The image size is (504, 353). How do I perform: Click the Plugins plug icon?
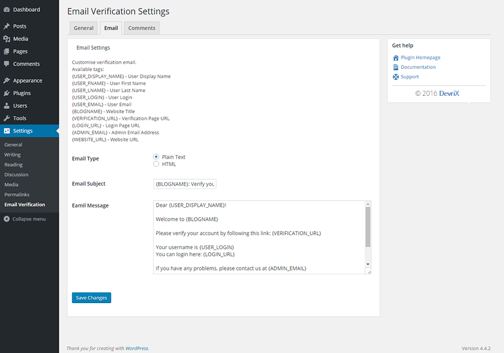(7, 93)
